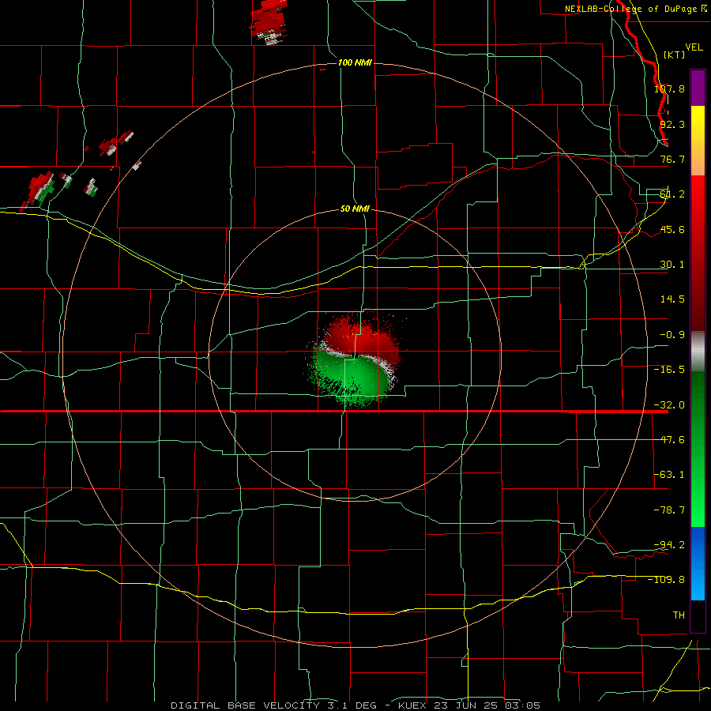Click the red echo cluster at the top edge
The image size is (711, 711).
(x=269, y=22)
